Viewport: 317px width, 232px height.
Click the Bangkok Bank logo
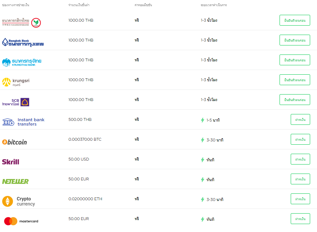(x=23, y=43)
